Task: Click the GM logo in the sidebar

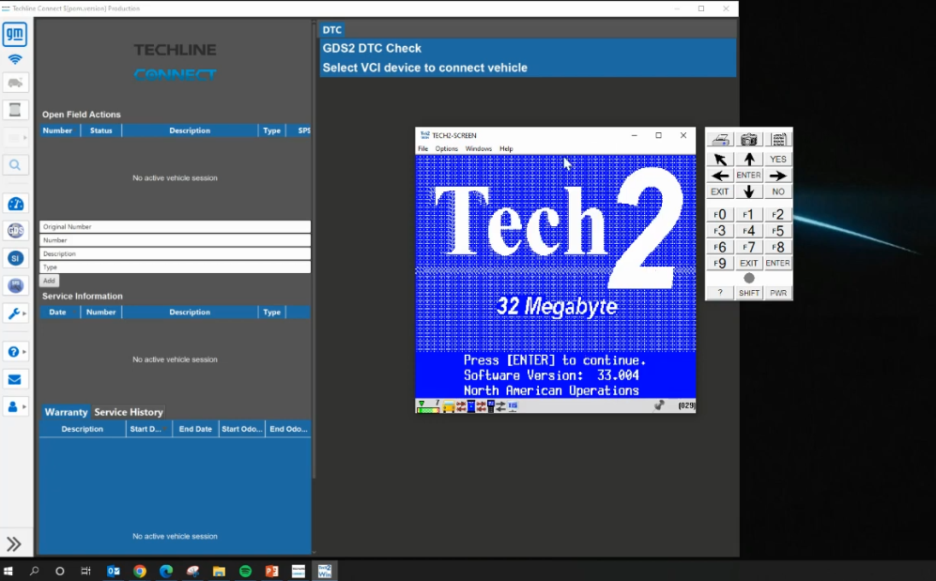Action: (15, 34)
